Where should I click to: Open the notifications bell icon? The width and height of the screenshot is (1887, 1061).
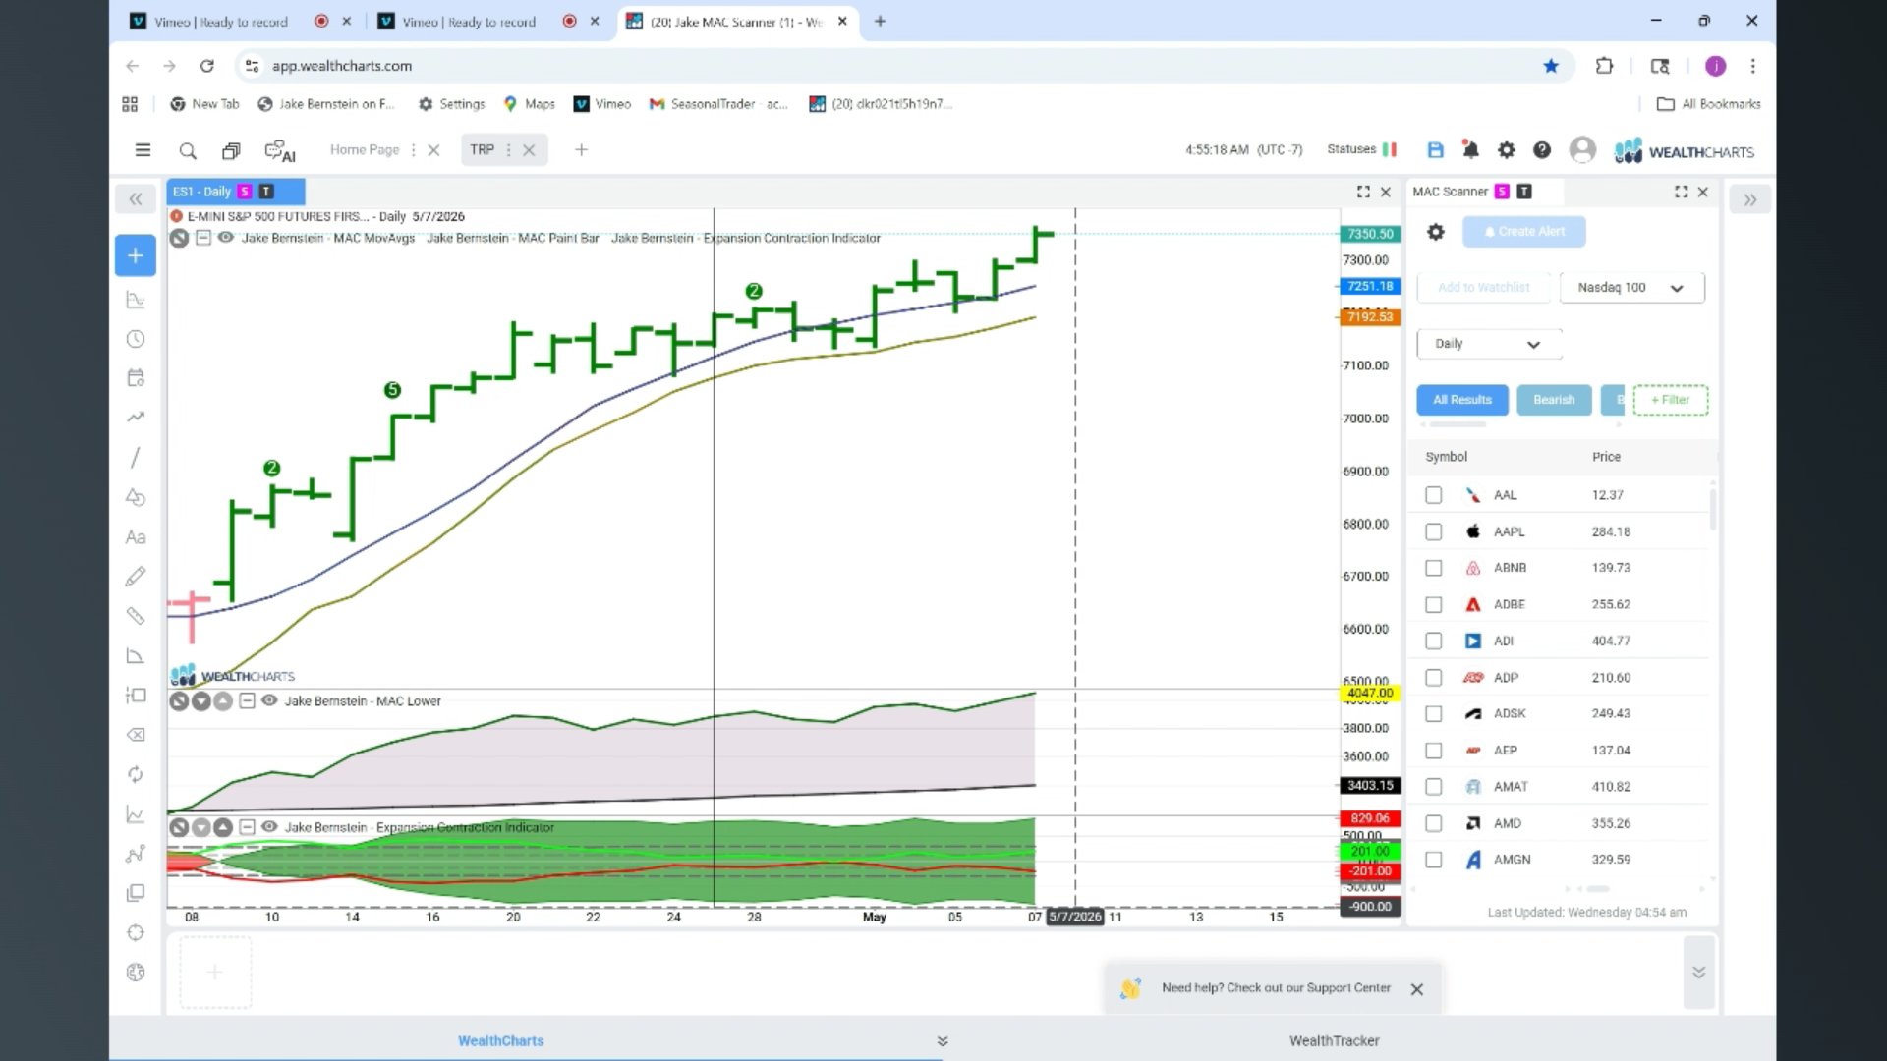1470,150
